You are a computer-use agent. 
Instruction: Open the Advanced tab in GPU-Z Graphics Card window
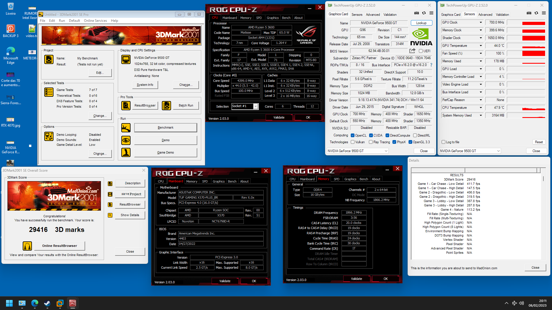pos(373,15)
